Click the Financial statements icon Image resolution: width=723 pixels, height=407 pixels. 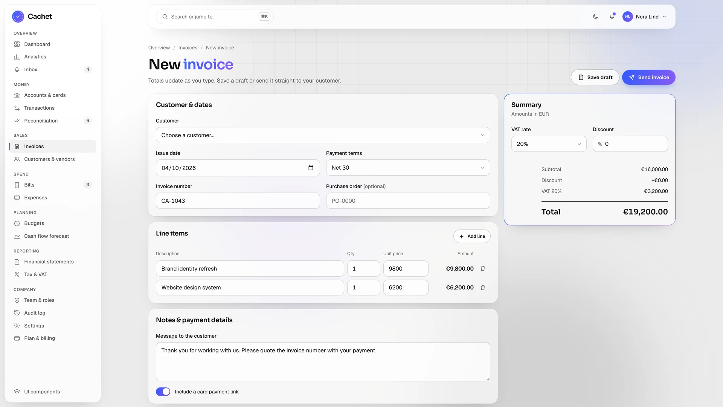pos(17,262)
